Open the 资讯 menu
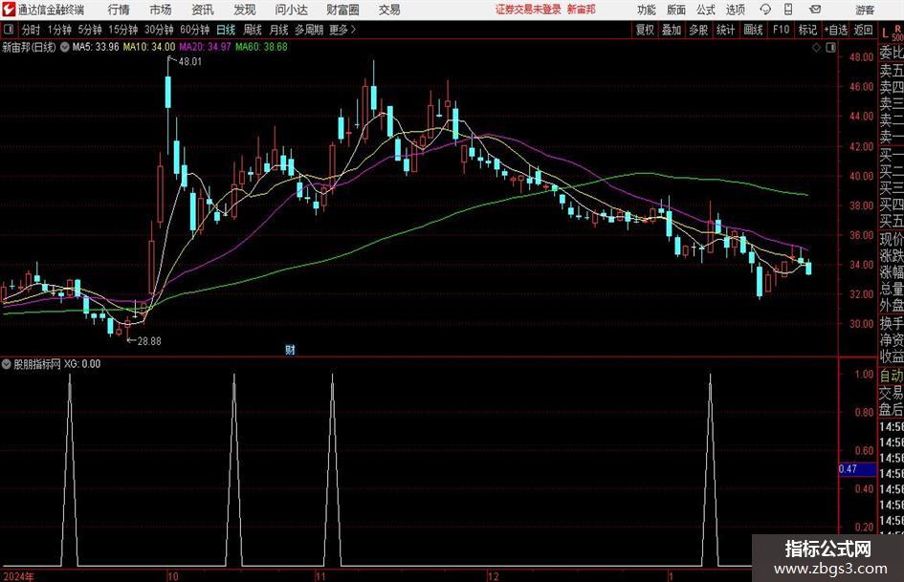 click(x=203, y=10)
